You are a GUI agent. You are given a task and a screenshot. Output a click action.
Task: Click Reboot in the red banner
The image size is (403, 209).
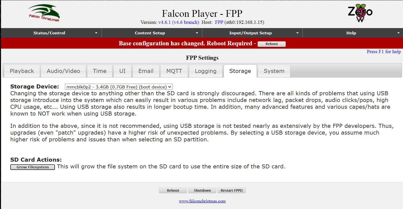(272, 44)
